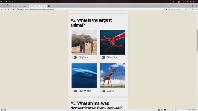Toggle the Giraffe answer switch

coord(103,91)
